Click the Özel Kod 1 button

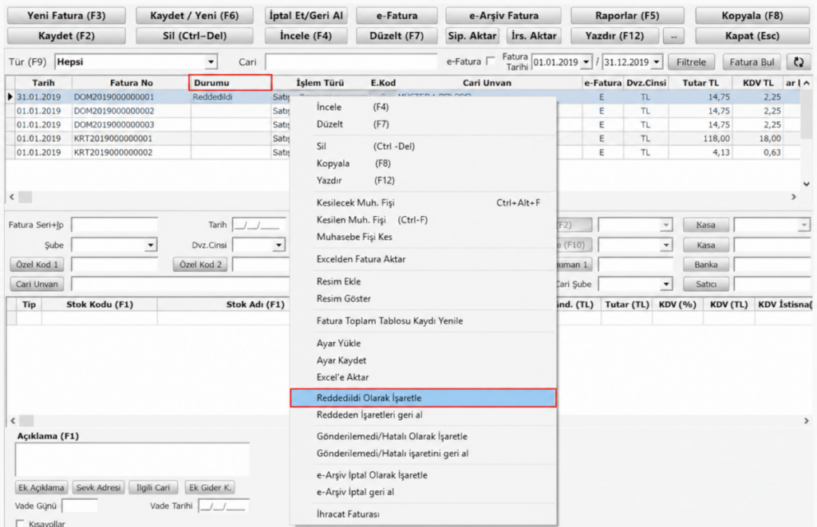click(37, 265)
